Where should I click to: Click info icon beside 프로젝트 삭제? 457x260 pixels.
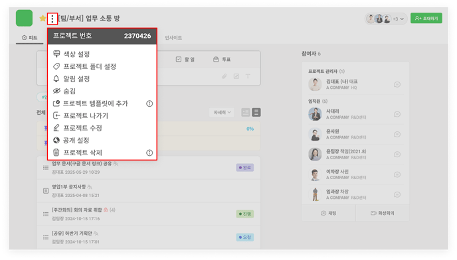(149, 153)
